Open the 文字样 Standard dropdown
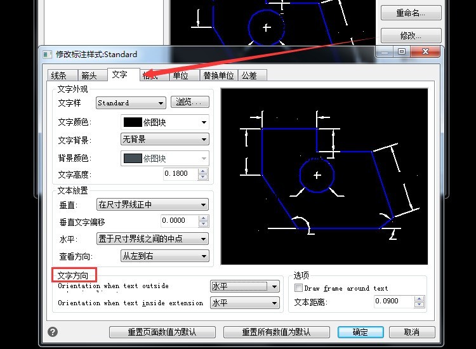 [x=131, y=103]
